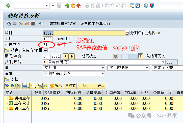The height and width of the screenshot is (123, 183).
Task: Click the green Back arrow icon
Action: (x=67, y=6)
